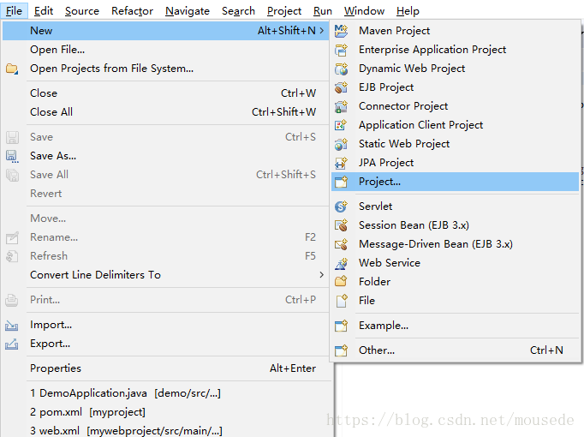
Task: Click the Web Service icon
Action: tap(342, 263)
